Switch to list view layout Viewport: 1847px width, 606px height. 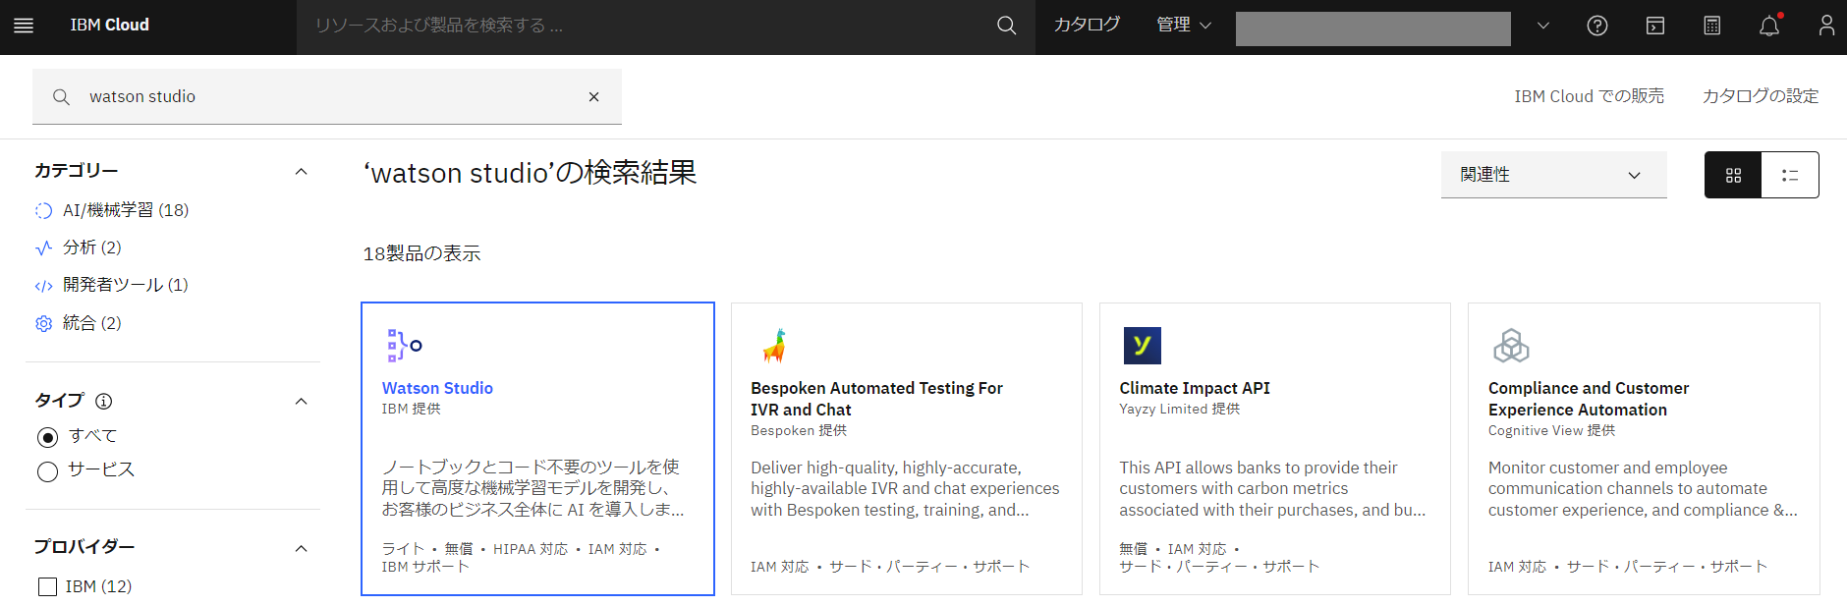1790,175
